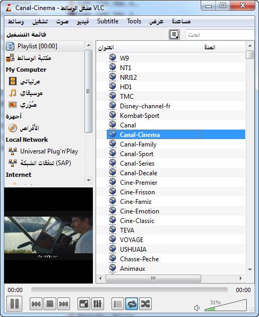Skip to next media track
The image size is (259, 317).
(64, 304)
